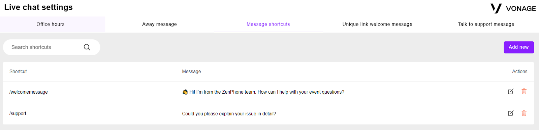Click the Actions column header
This screenshot has height=130, width=539.
519,71
